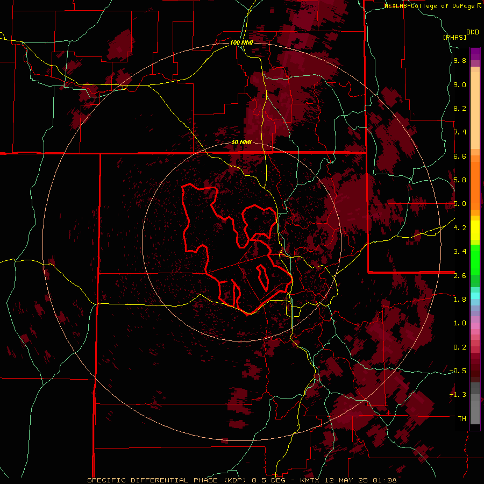Image resolution: width=484 pixels, height=484 pixels.
Task: Click the yellow segment of the color bar
Action: (475, 230)
